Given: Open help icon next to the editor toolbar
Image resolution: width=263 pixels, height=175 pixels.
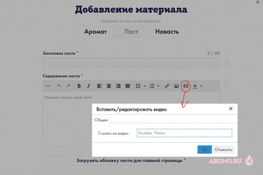Looking at the screenshot, I should point(227,85).
